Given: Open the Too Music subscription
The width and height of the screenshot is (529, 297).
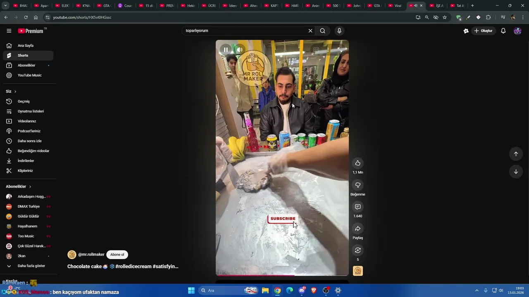Looking at the screenshot, I should point(28,236).
